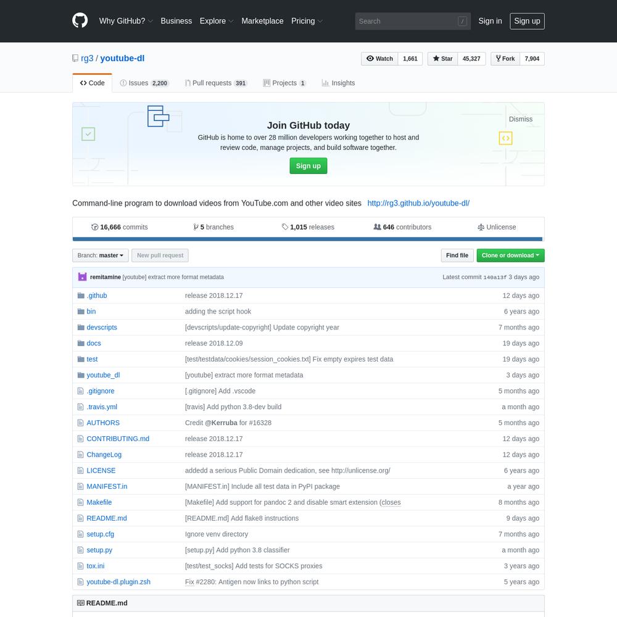Click the folder icon for docs
617x617 pixels.
tap(81, 343)
